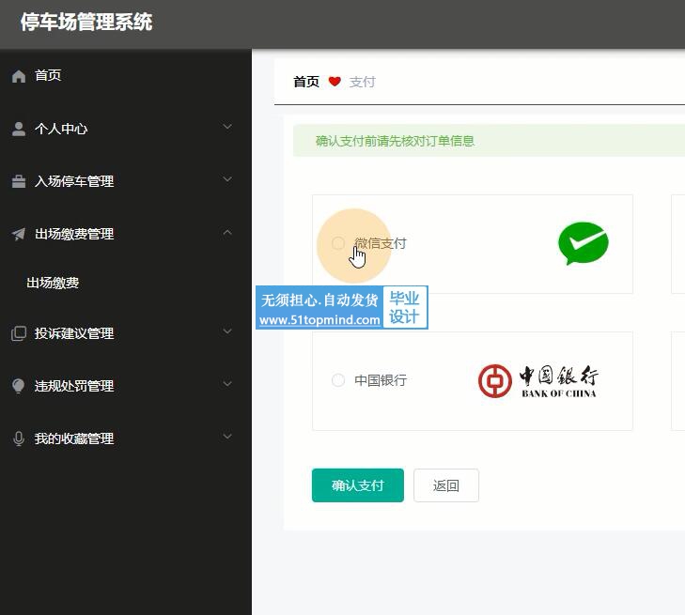The width and height of the screenshot is (685, 615).
Task: Click the person icon next to 个人中心
Action: pos(19,129)
